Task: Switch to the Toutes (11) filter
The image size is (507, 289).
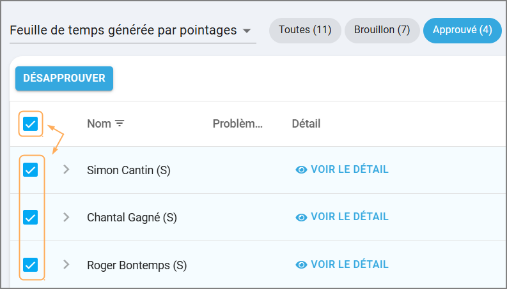Action: (x=305, y=30)
